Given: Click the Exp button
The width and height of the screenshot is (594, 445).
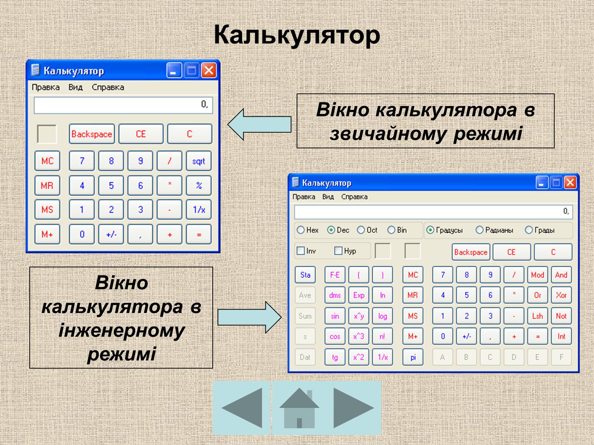Looking at the screenshot, I should pyautogui.click(x=359, y=295).
